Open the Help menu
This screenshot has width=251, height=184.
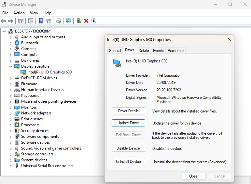click(47, 13)
